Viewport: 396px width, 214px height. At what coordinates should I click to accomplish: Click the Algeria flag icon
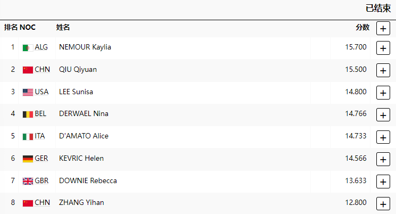[28, 47]
